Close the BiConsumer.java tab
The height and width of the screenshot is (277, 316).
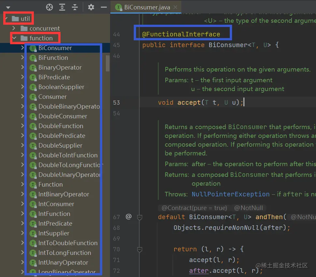175,7
